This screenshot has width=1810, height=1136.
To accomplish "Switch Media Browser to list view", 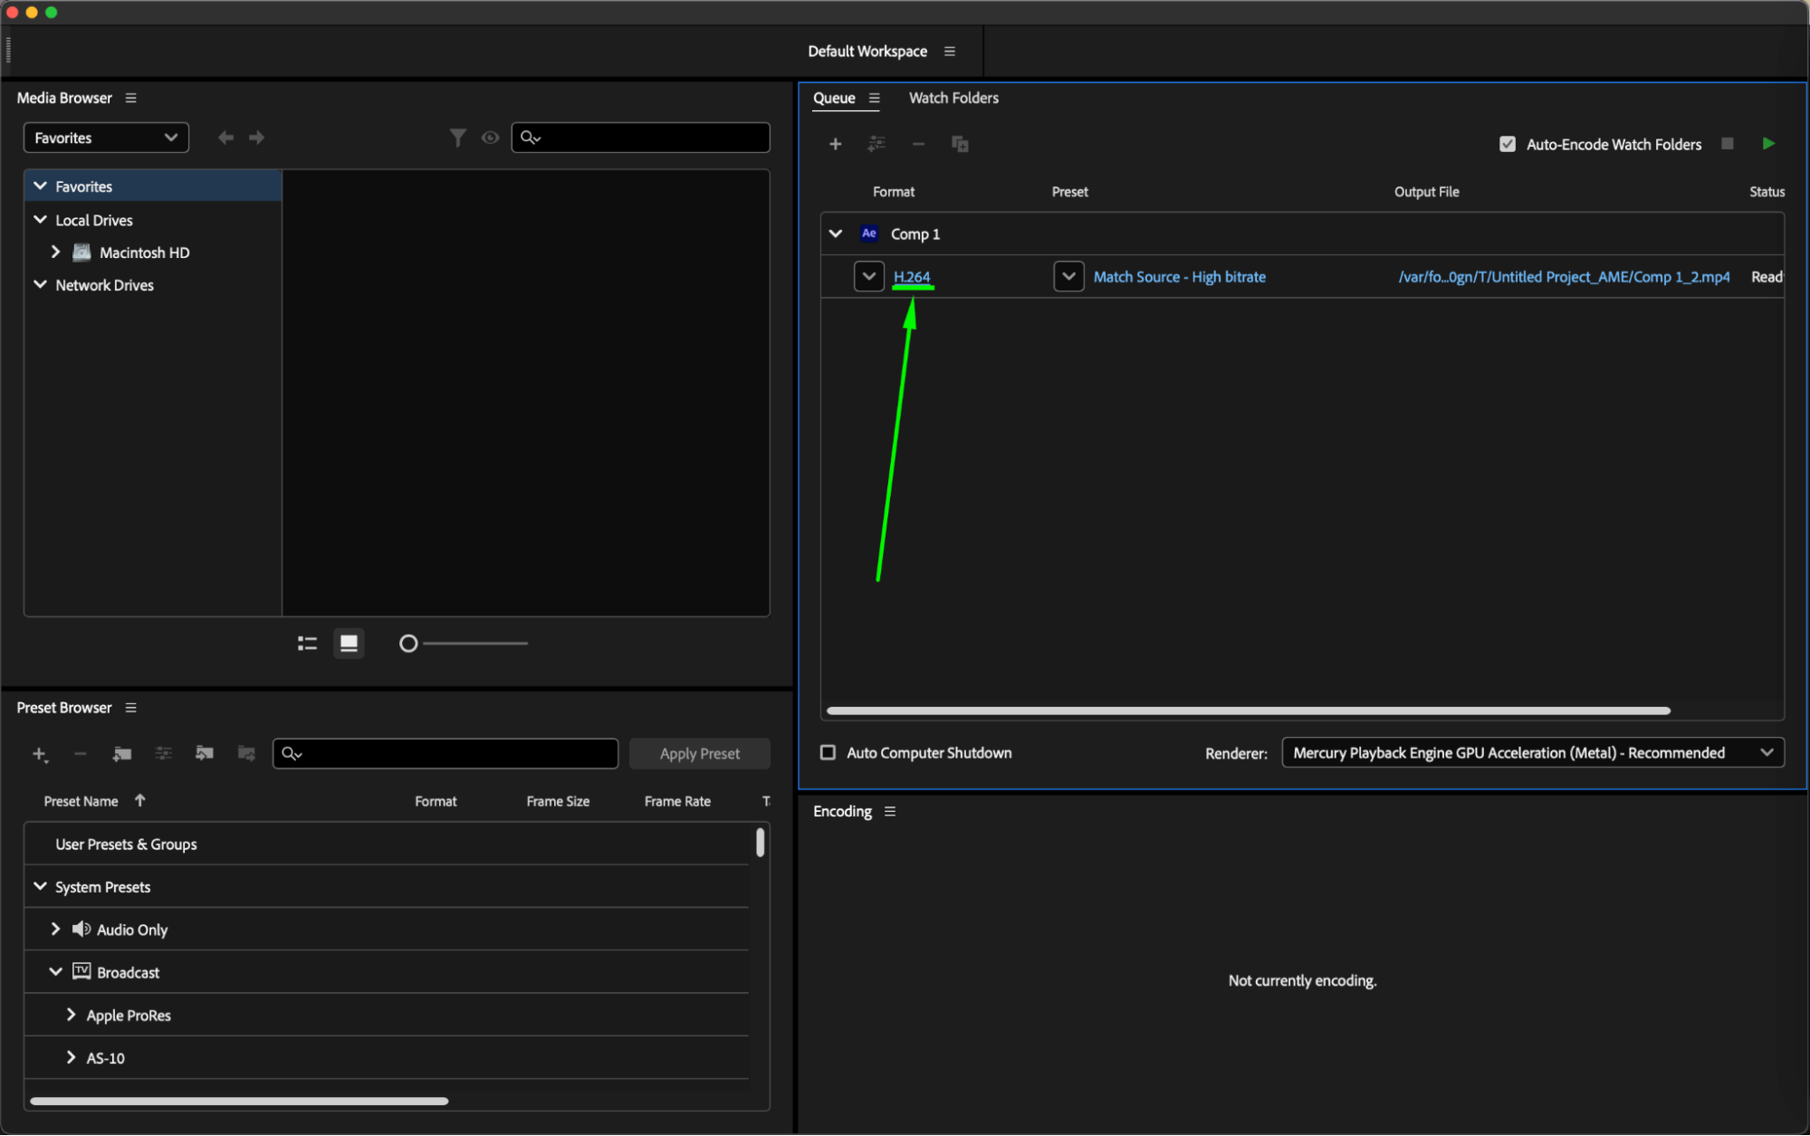I will [x=307, y=644].
